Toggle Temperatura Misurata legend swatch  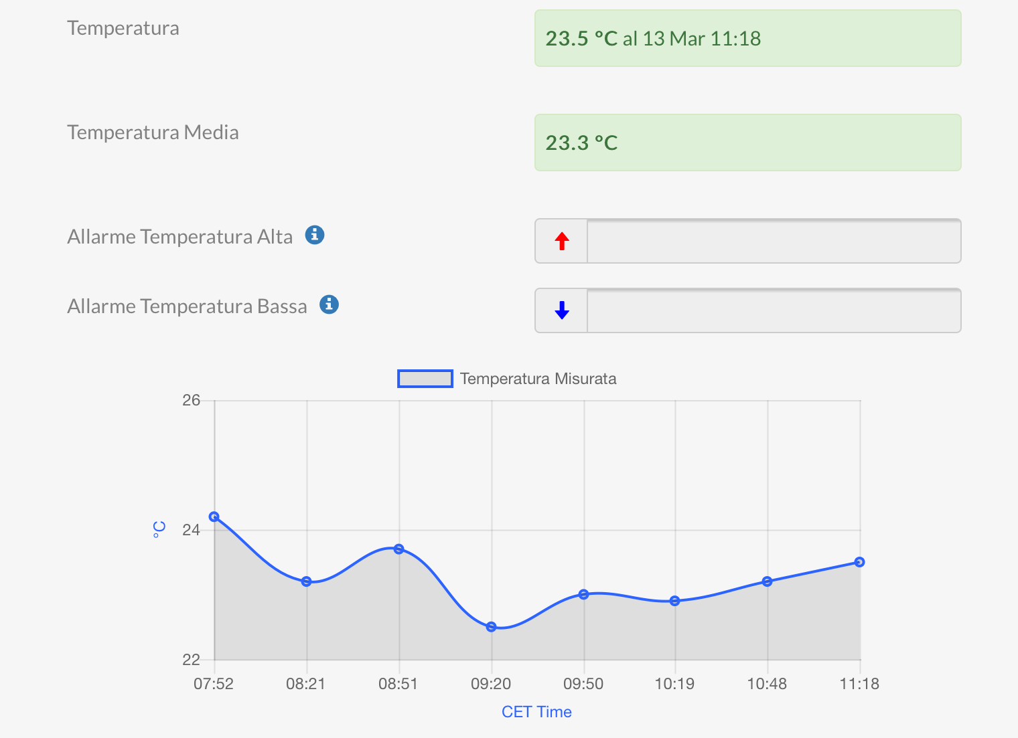(x=425, y=379)
